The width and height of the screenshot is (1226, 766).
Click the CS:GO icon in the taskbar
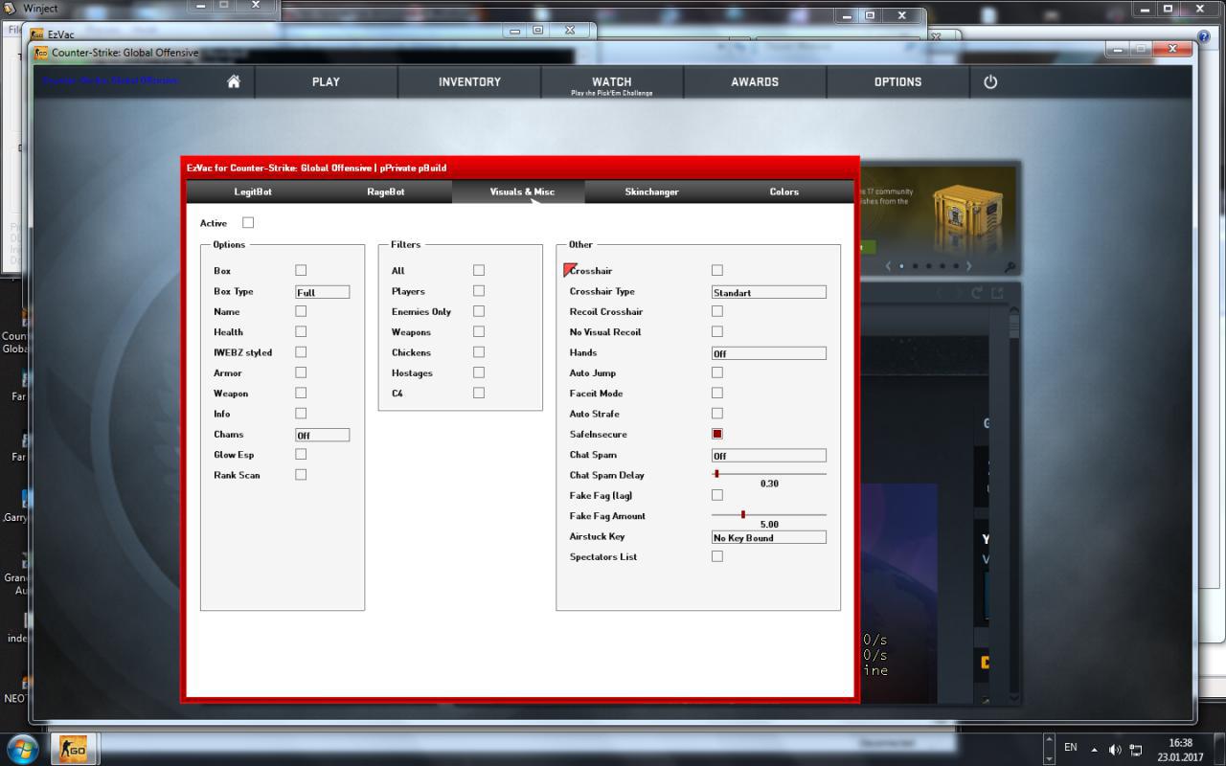coord(73,748)
